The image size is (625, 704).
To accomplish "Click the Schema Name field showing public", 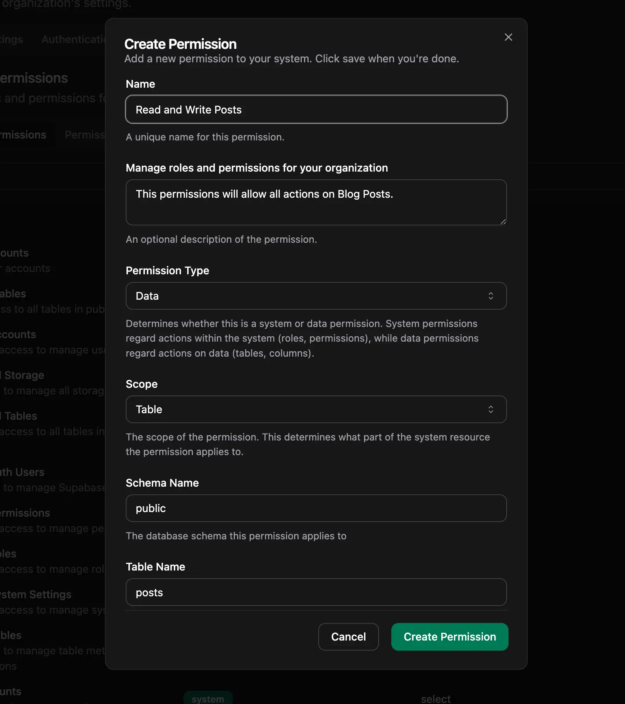I will pos(316,508).
